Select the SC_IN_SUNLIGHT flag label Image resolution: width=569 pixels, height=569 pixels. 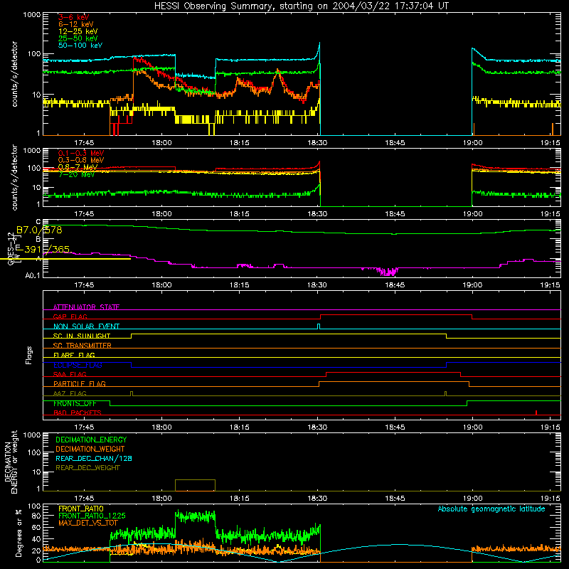tap(82, 336)
